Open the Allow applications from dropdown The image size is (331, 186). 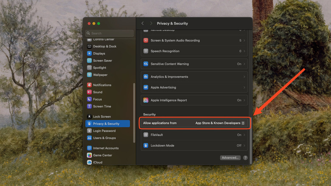point(220,123)
